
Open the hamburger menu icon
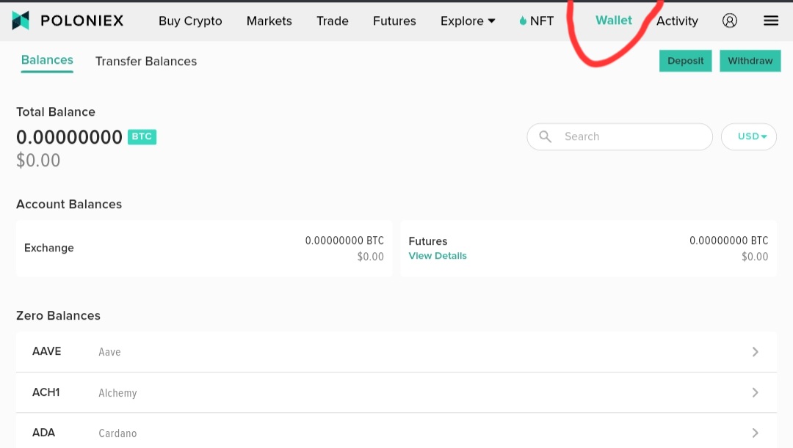tap(771, 21)
